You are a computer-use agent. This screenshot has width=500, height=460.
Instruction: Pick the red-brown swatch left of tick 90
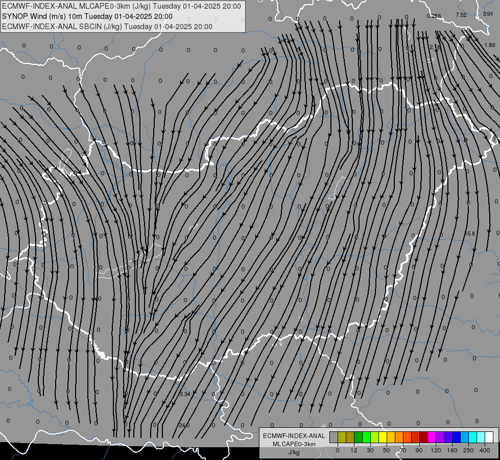416,438
